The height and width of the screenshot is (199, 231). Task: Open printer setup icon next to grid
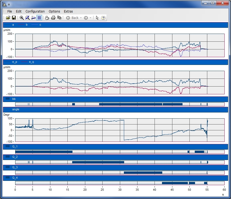coord(47,18)
